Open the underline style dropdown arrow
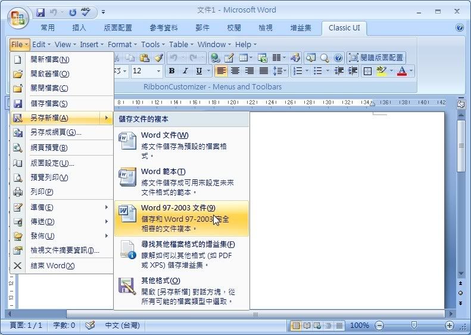The image size is (471, 335). (208, 72)
